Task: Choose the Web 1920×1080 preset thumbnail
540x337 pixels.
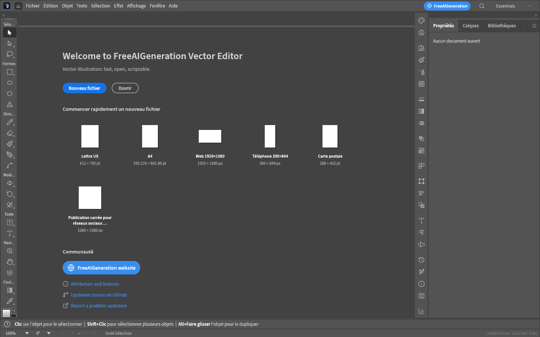Action: (210, 136)
